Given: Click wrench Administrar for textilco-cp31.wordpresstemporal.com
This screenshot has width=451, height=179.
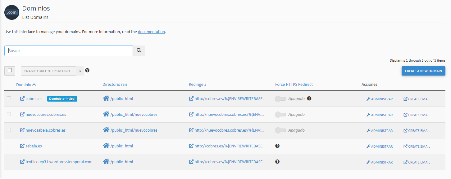Looking at the screenshot, I should (380, 162).
